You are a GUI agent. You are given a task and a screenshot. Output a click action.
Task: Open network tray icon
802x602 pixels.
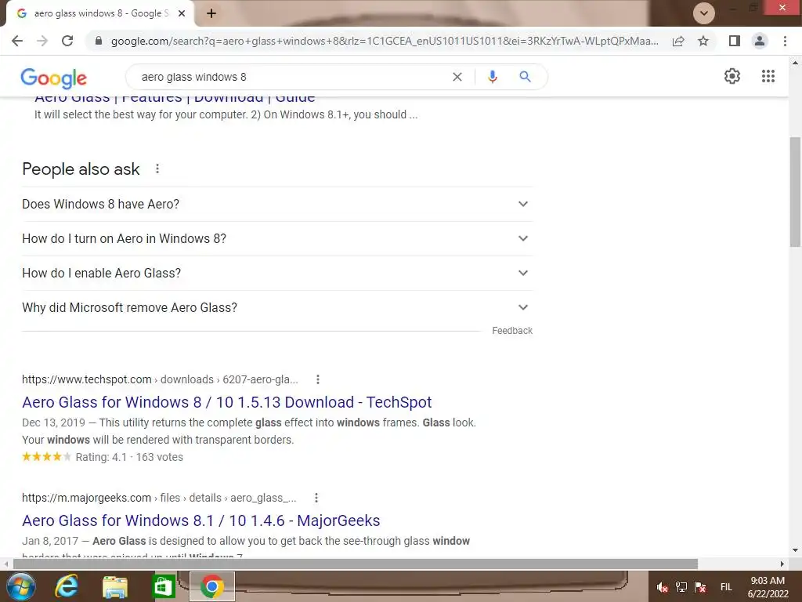(x=681, y=587)
